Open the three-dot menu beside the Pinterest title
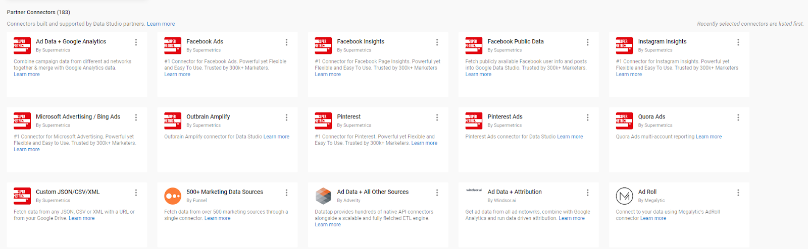The image size is (808, 249). click(x=437, y=117)
